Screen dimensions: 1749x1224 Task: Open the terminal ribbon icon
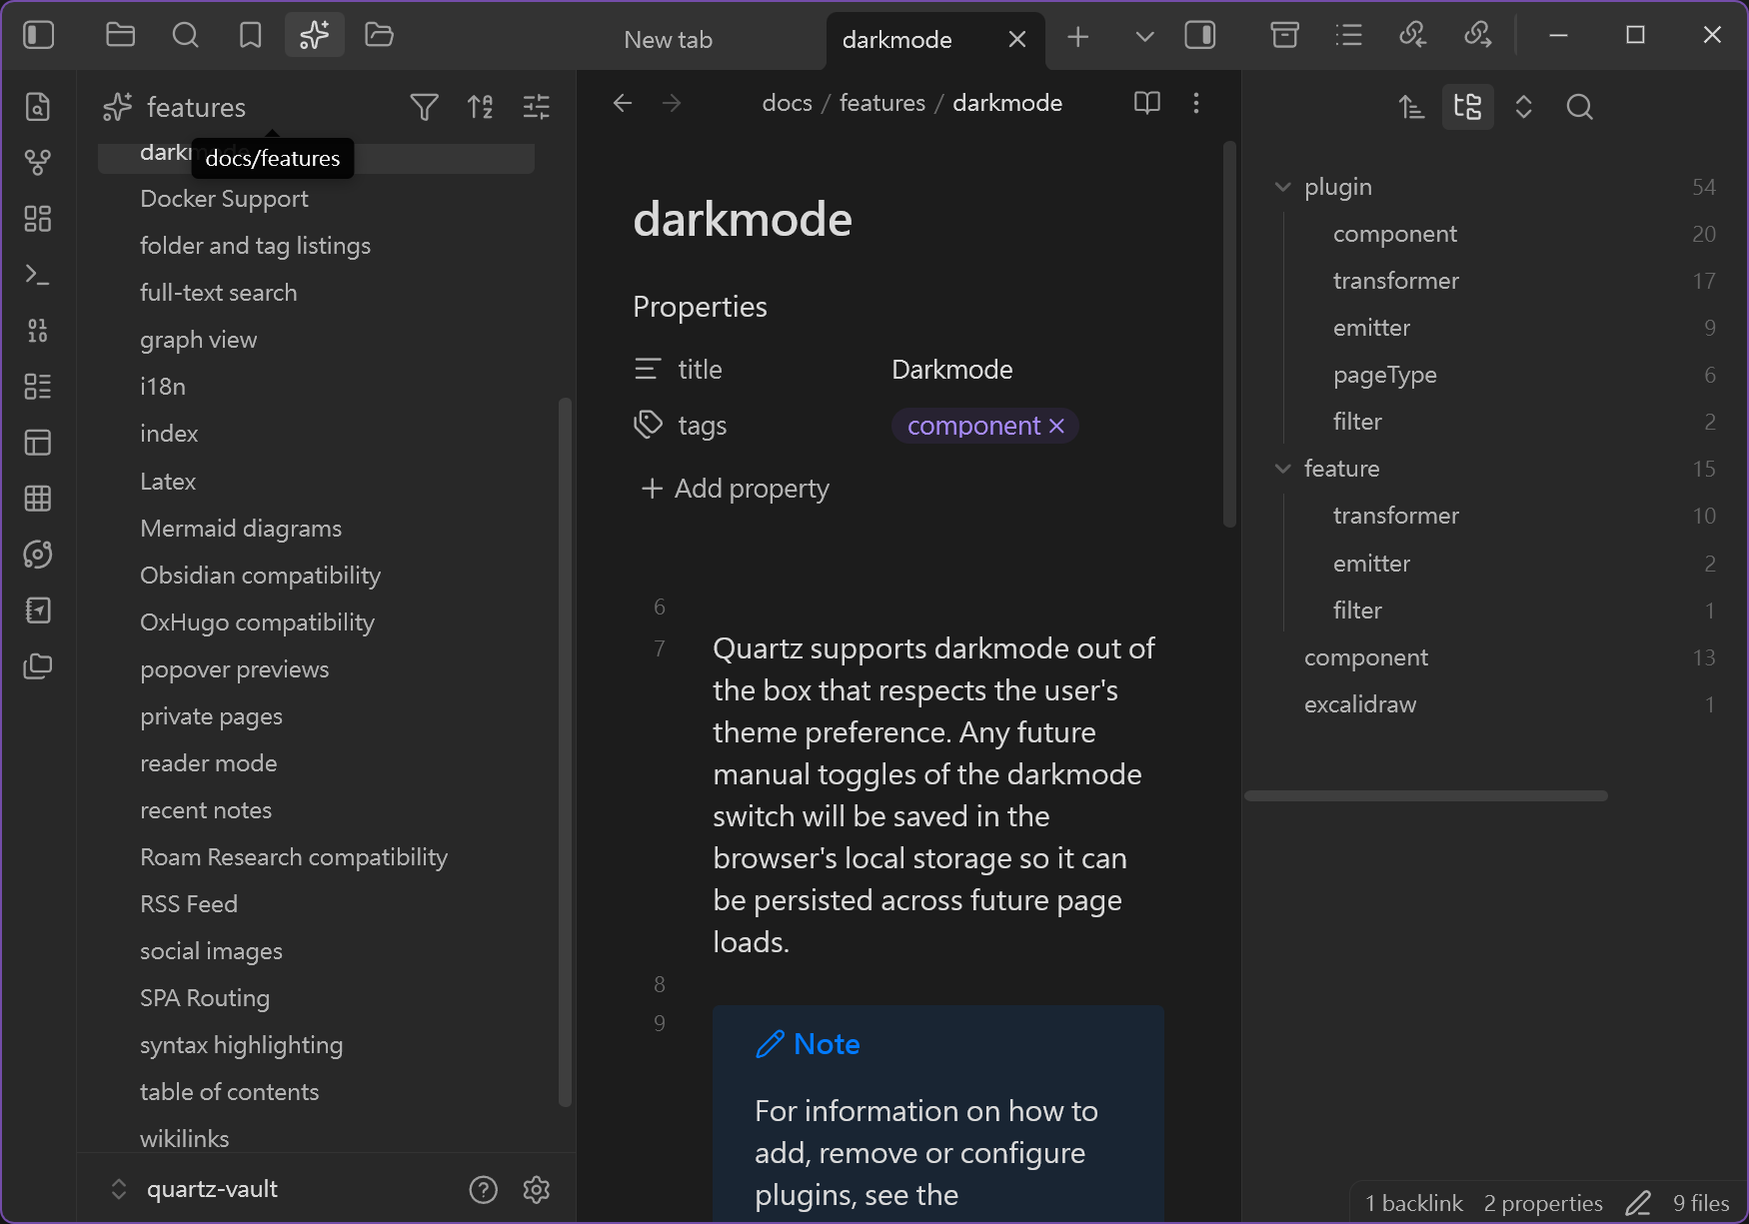(38, 275)
